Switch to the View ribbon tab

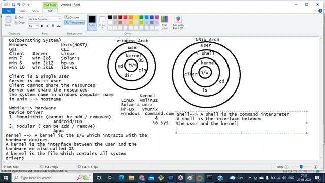(x=36, y=11)
